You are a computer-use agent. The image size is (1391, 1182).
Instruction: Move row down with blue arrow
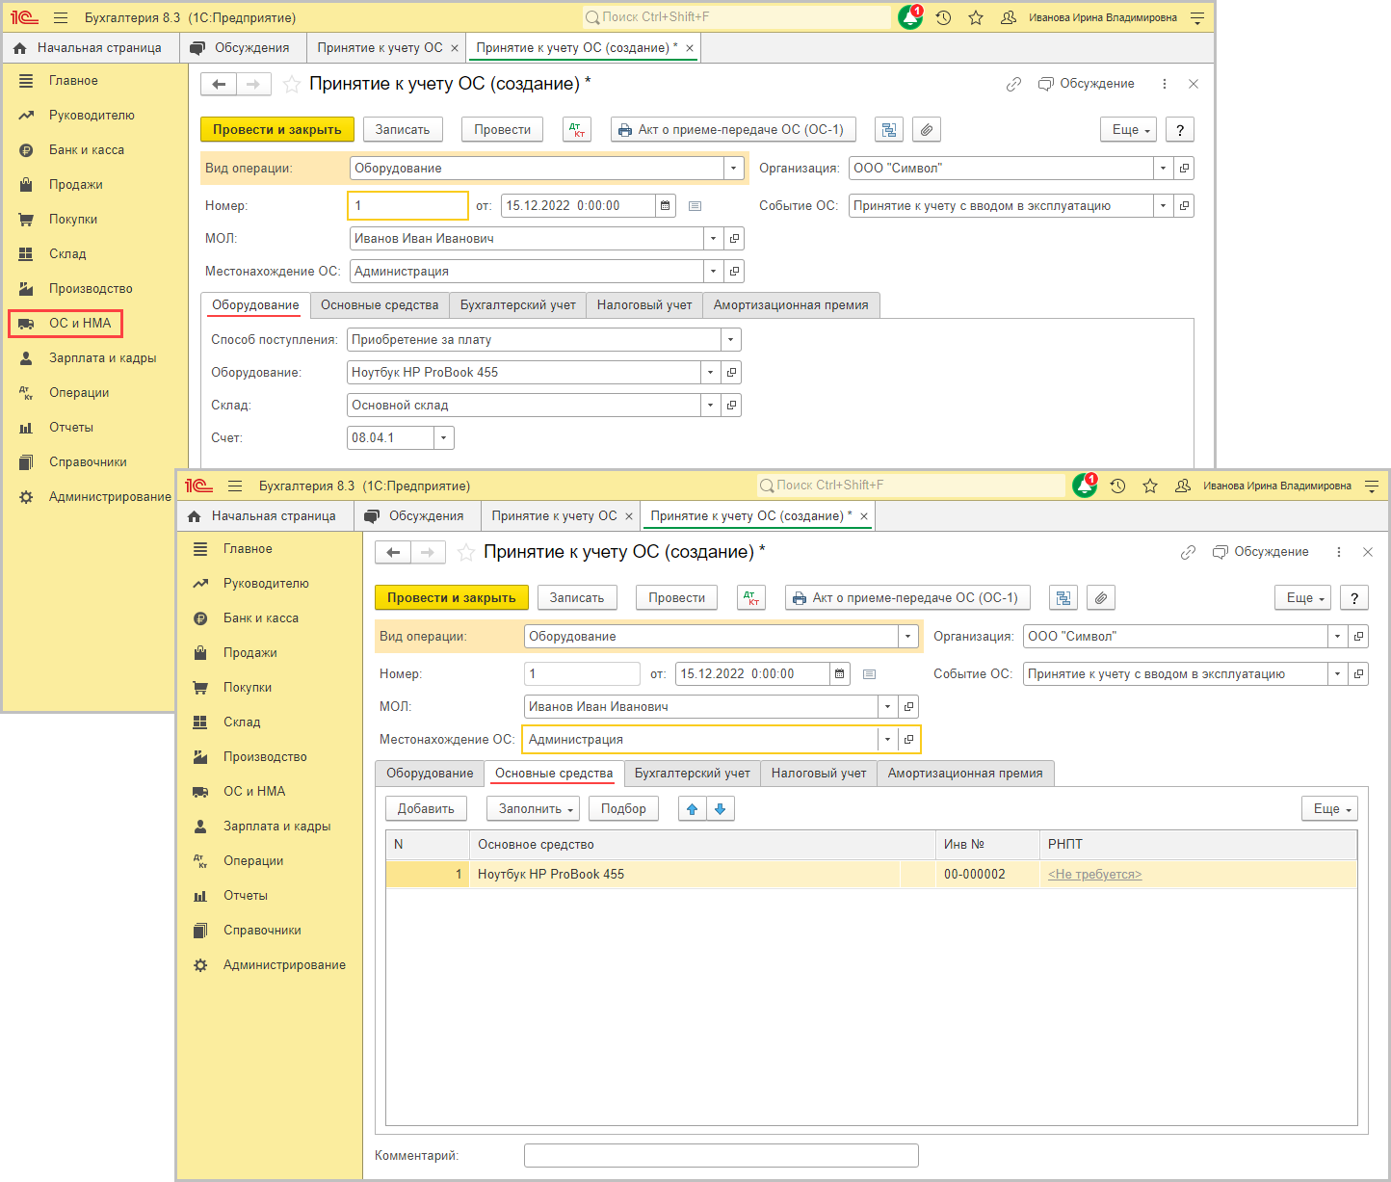click(x=721, y=808)
